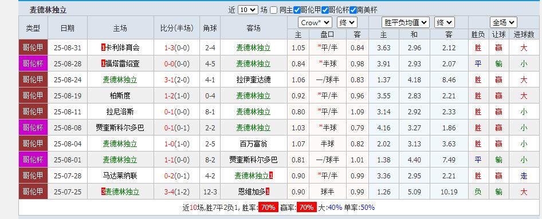The height and width of the screenshot is (219, 542).
Task: Toggle the 同主 checkbox
Action: pyautogui.click(x=274, y=10)
